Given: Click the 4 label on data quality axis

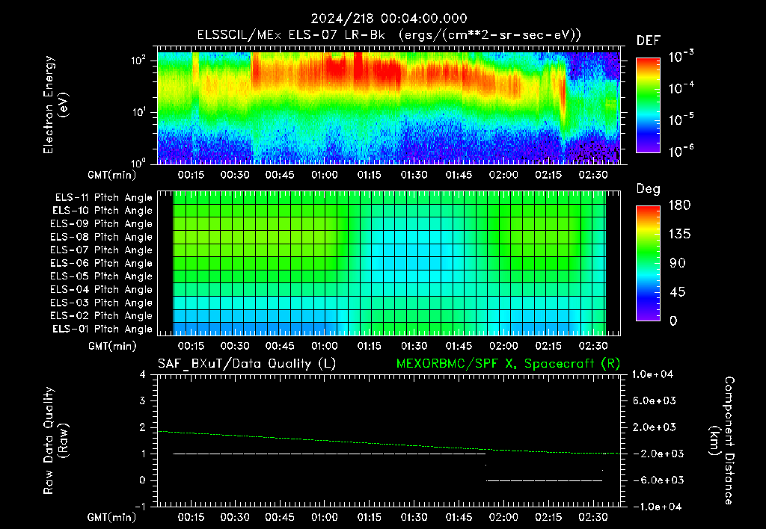Looking at the screenshot, I should click(x=143, y=374).
